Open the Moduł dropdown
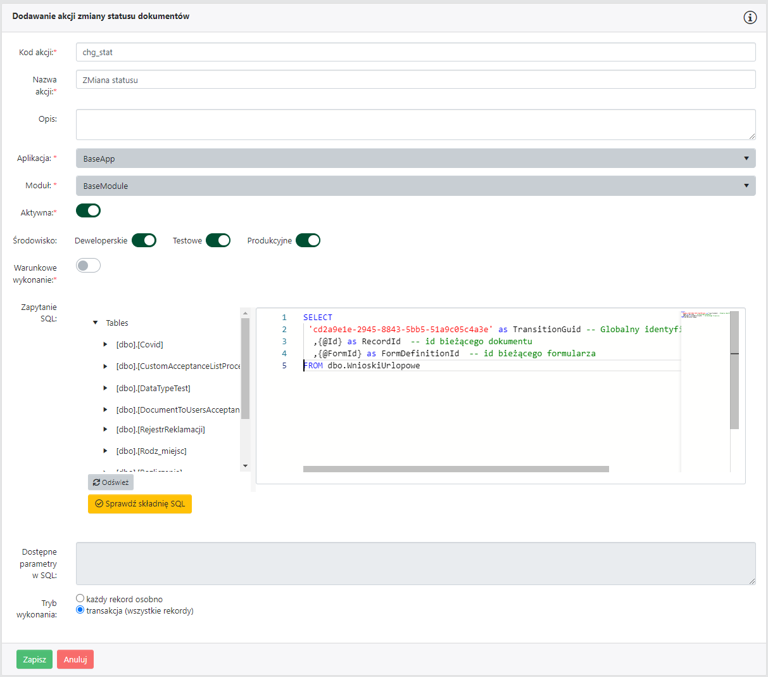Viewport: 768px width, 677px height. coord(415,186)
